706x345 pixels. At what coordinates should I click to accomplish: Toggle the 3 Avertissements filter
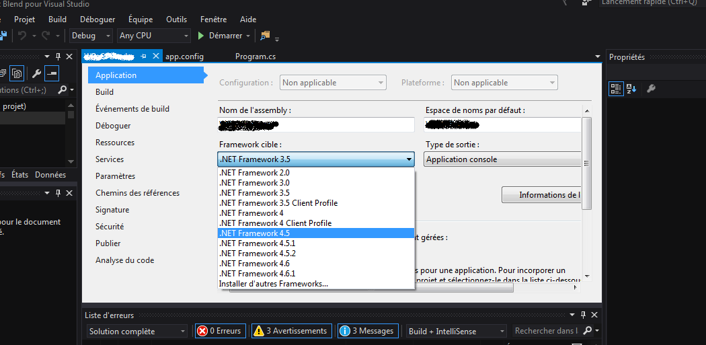click(x=291, y=331)
